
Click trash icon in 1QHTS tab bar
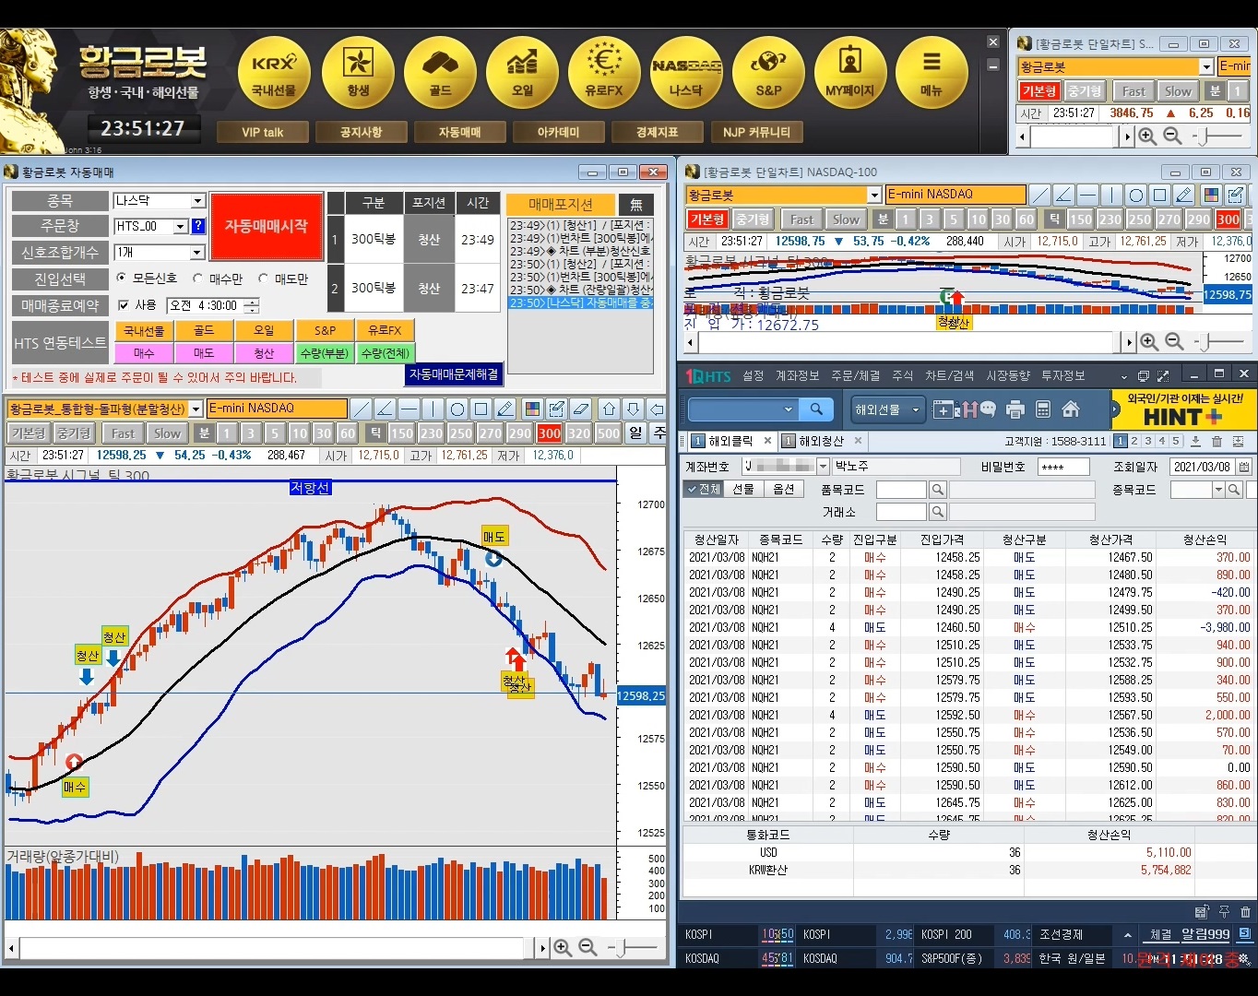(x=1216, y=442)
